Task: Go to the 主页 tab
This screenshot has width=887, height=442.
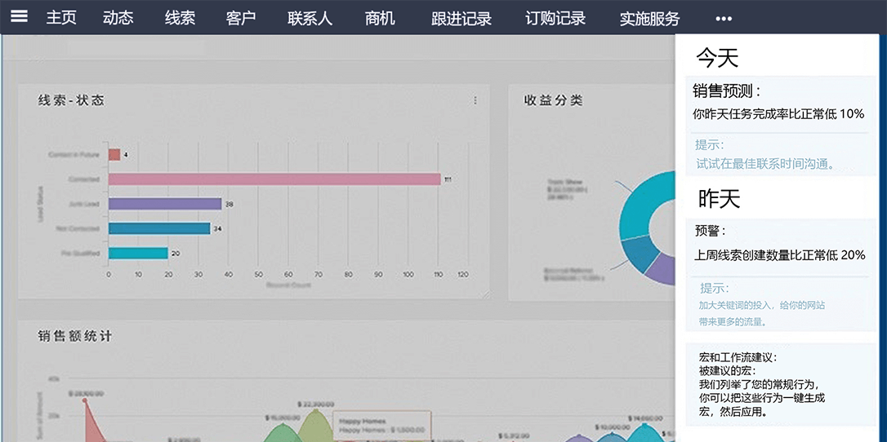Action: 61,18
